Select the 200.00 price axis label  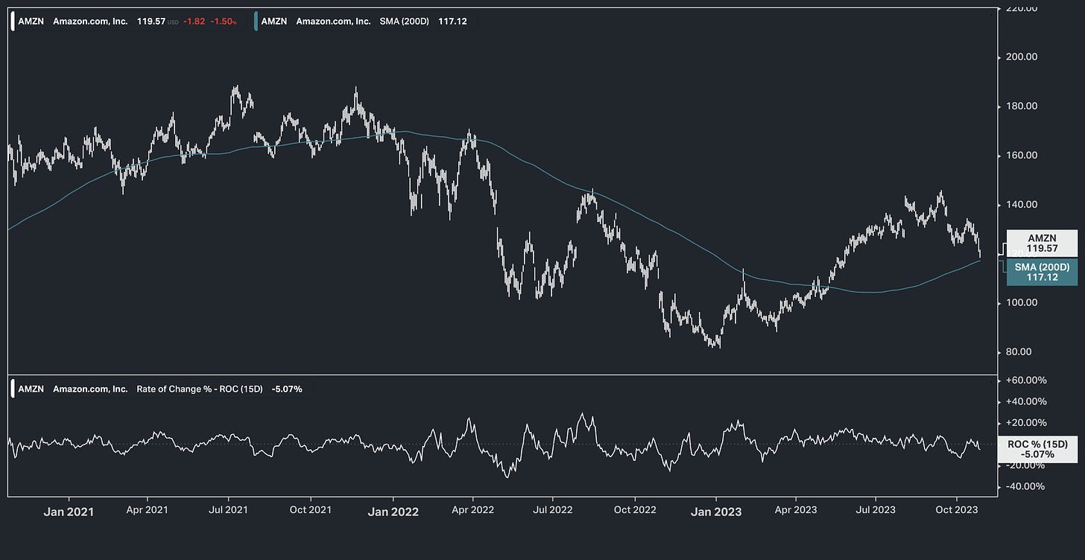[1022, 57]
